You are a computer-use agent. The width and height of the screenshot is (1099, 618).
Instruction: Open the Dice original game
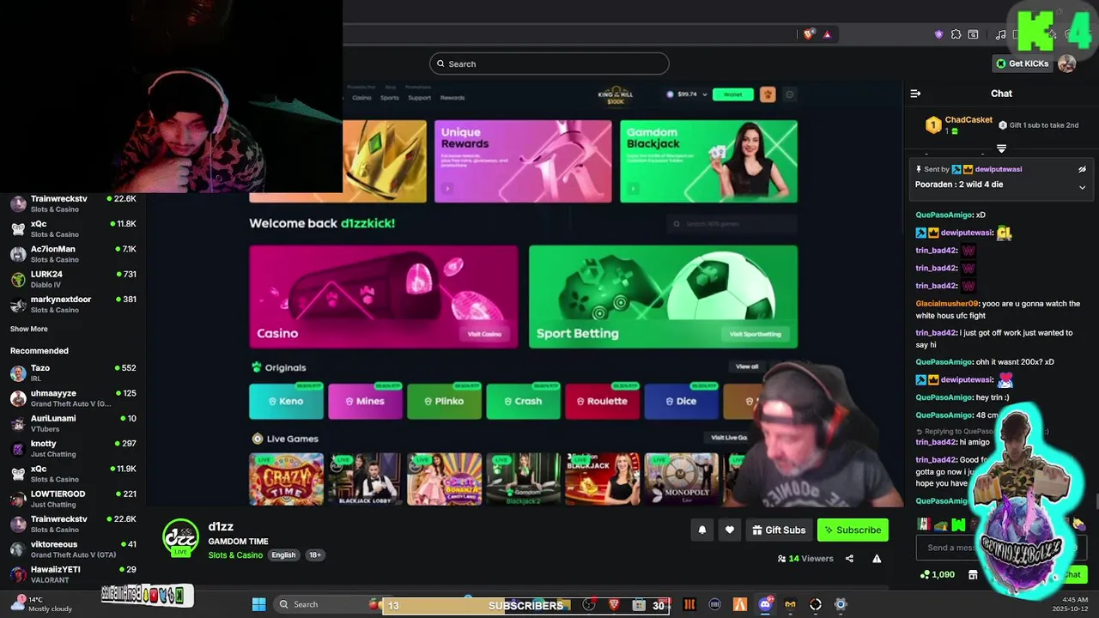tap(681, 401)
